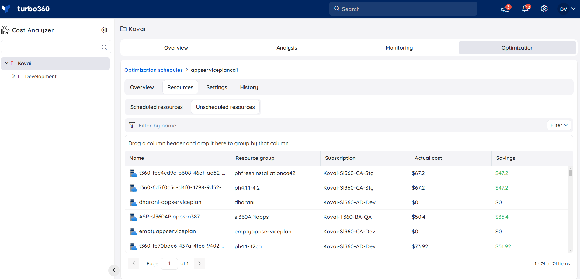The image size is (580, 279).
Task: Click the sidebar search magnifier icon
Action: (104, 47)
